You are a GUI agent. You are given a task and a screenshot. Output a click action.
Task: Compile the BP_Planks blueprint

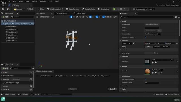pyautogui.click(x=18, y=9)
